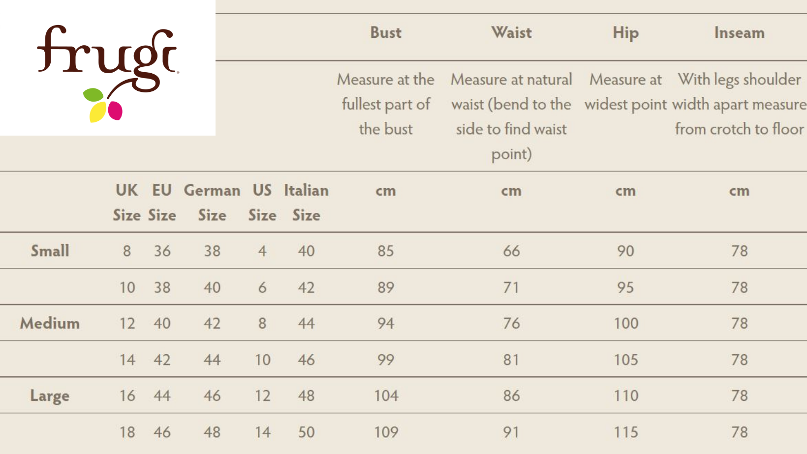
Task: Select the Waist column header
Action: pyautogui.click(x=511, y=32)
